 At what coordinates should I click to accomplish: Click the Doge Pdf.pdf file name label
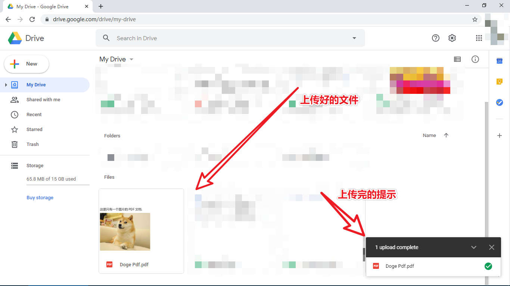(x=134, y=265)
